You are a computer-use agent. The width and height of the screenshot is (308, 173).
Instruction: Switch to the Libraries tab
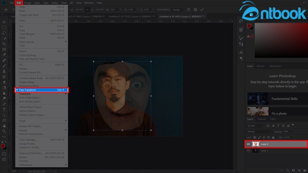261,66
